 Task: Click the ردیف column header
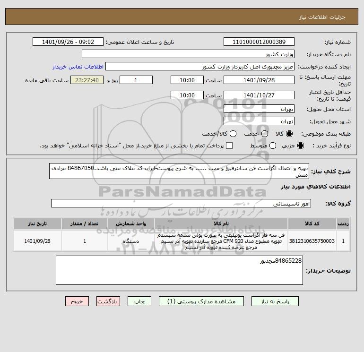[x=343, y=223]
